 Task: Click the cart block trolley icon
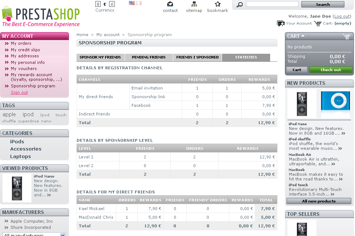[x=347, y=36]
